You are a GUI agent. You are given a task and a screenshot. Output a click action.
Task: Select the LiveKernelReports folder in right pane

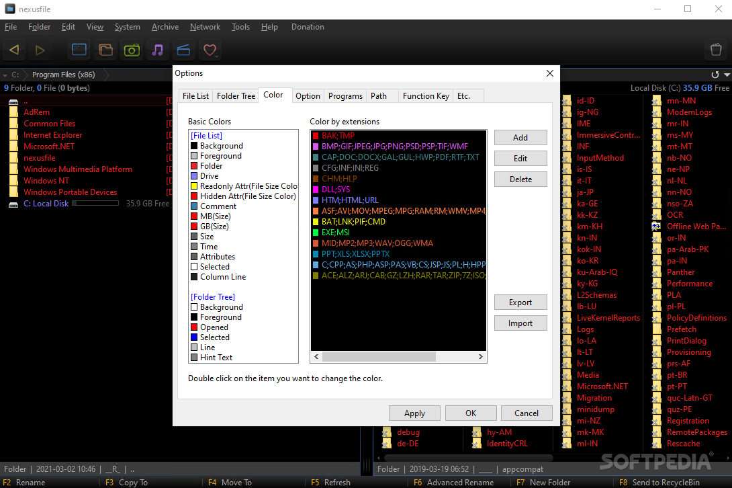coord(608,318)
